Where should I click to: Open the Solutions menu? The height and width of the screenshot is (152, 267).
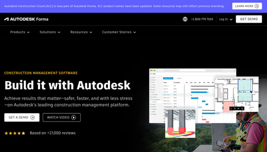[50, 32]
